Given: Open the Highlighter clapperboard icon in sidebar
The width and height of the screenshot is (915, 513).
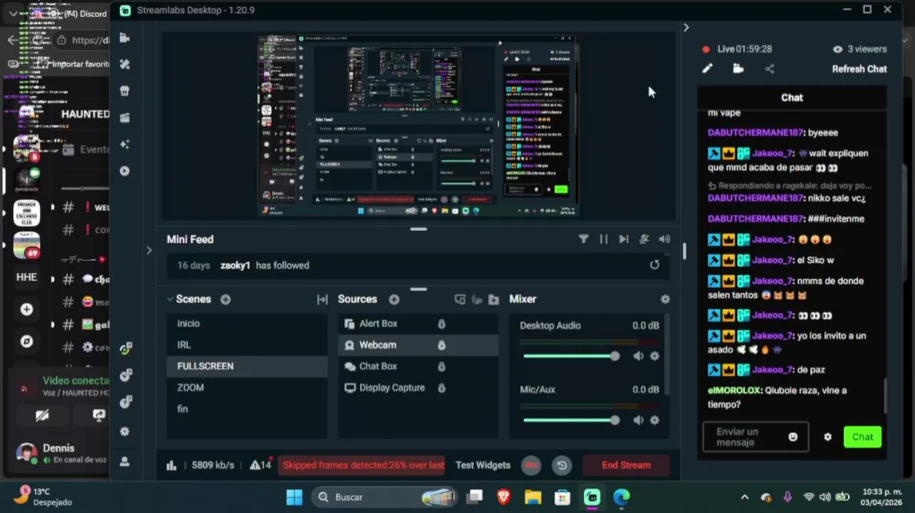Looking at the screenshot, I should point(125,118).
